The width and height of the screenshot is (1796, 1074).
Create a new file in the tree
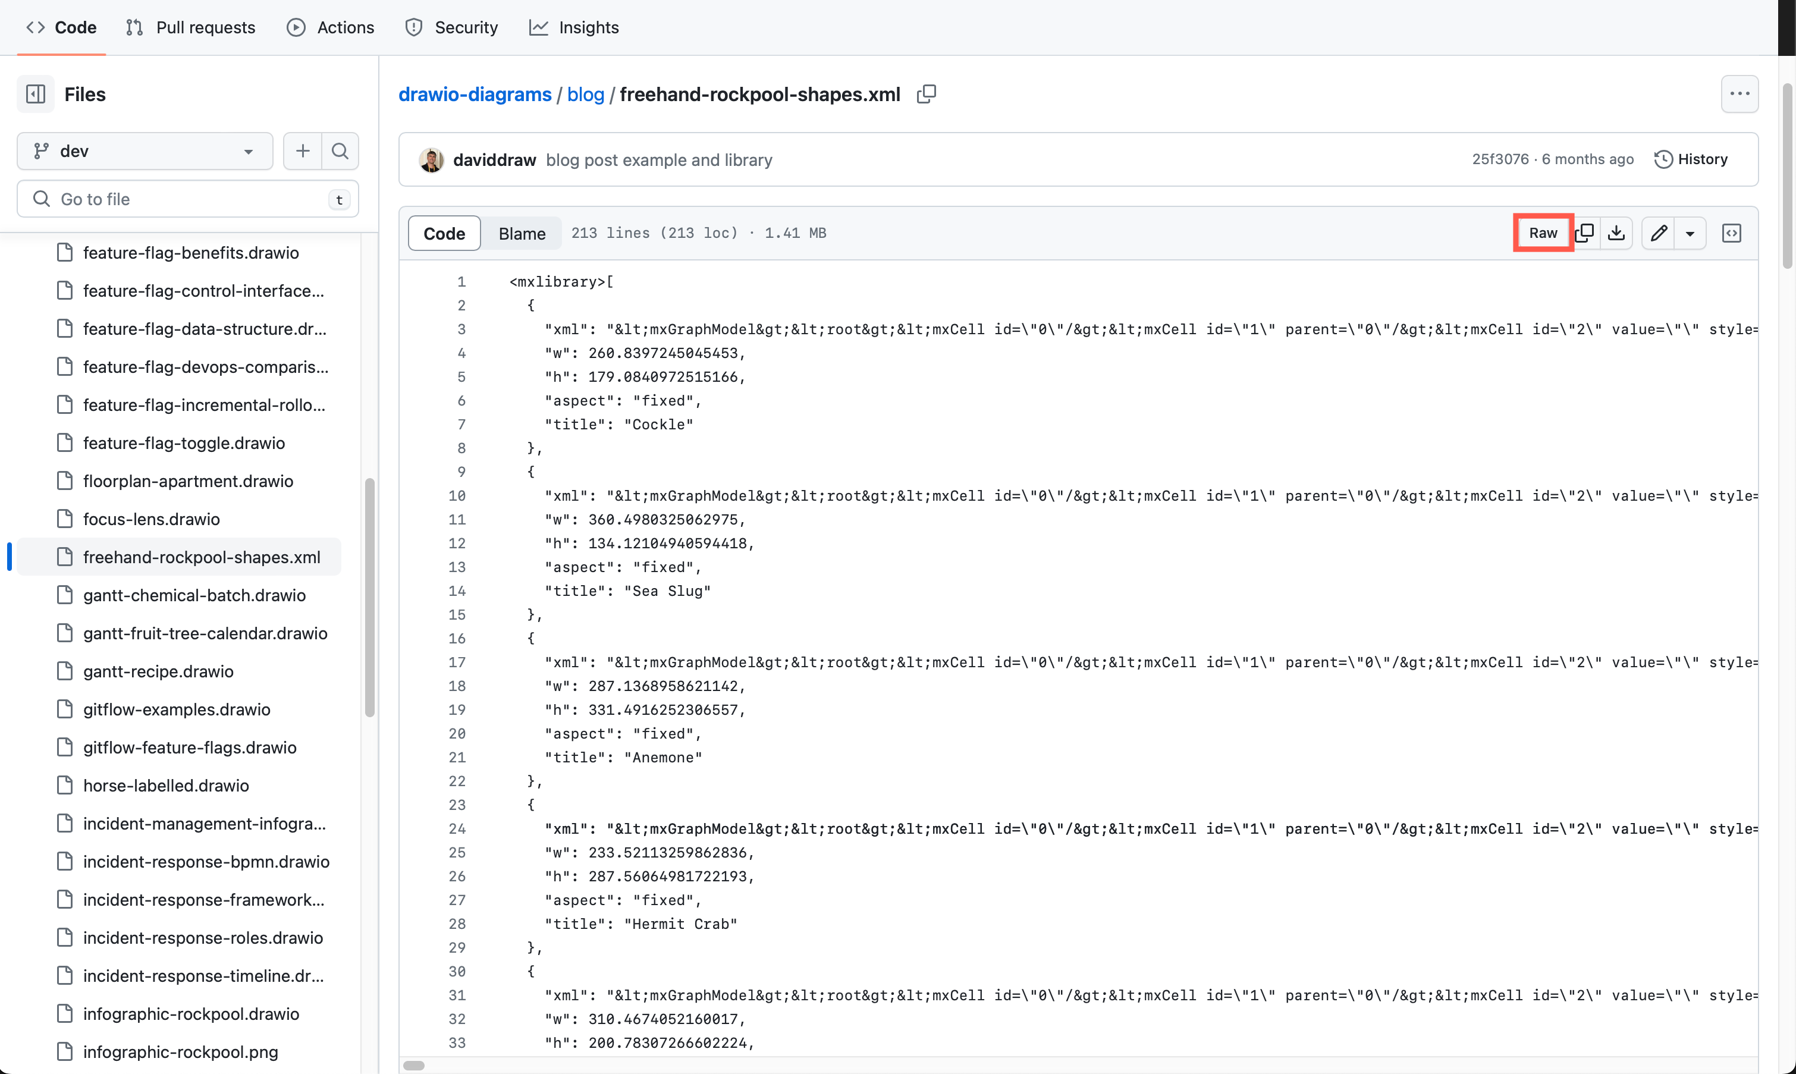coord(302,150)
